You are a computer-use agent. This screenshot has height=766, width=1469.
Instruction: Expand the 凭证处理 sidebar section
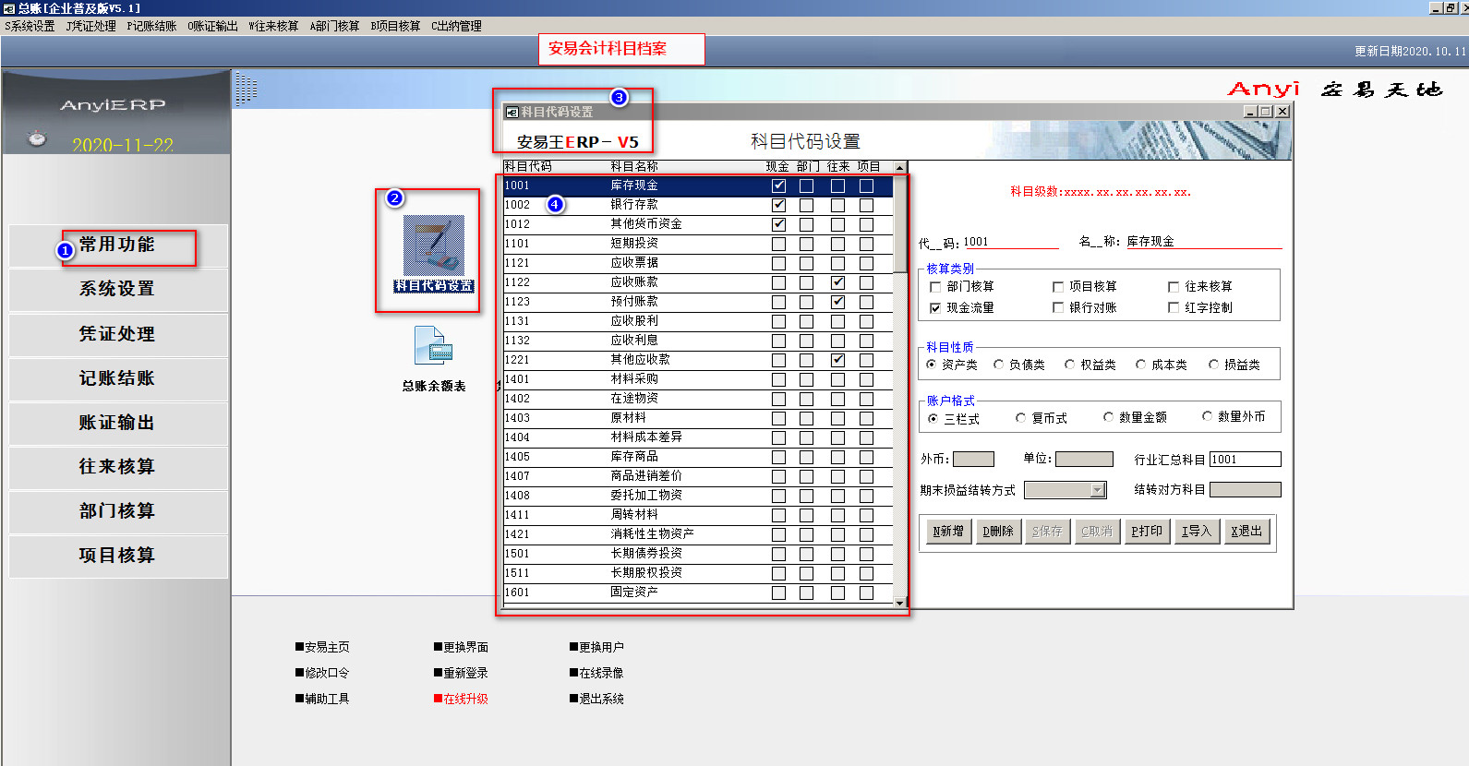click(x=117, y=334)
